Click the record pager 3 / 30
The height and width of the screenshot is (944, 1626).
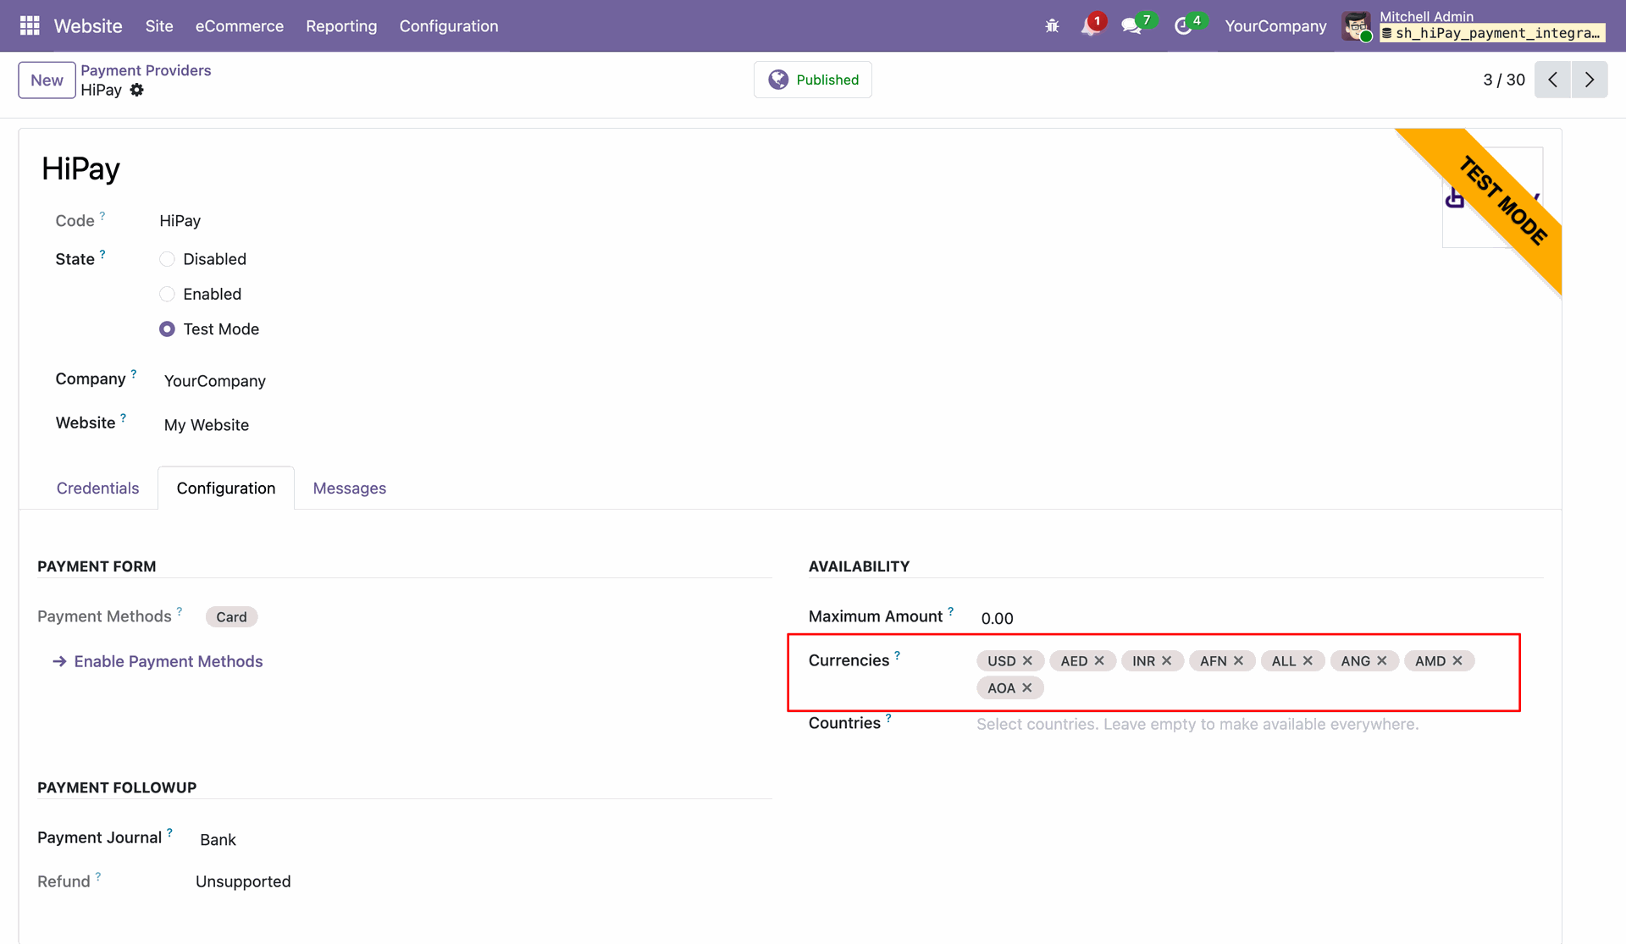(1504, 80)
